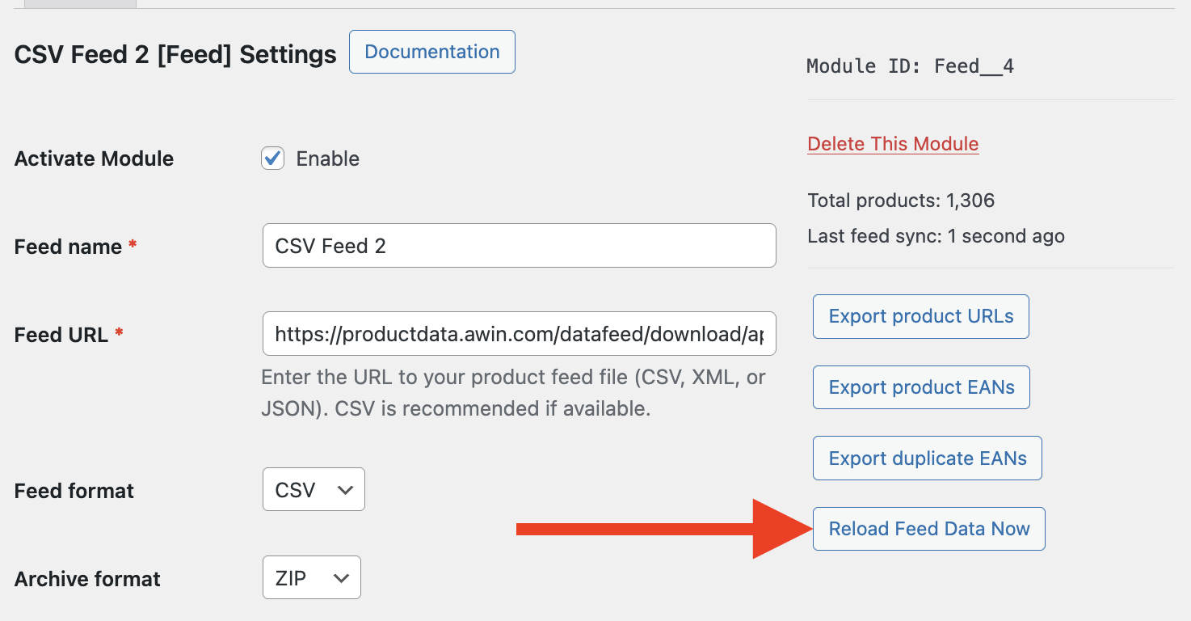Focus the Feed URL input field
The height and width of the screenshot is (621, 1191).
519,334
